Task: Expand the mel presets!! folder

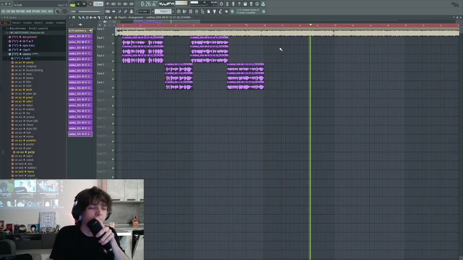Action: tap(23, 37)
